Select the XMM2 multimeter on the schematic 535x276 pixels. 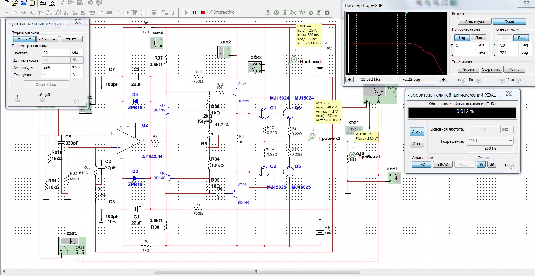point(224,52)
